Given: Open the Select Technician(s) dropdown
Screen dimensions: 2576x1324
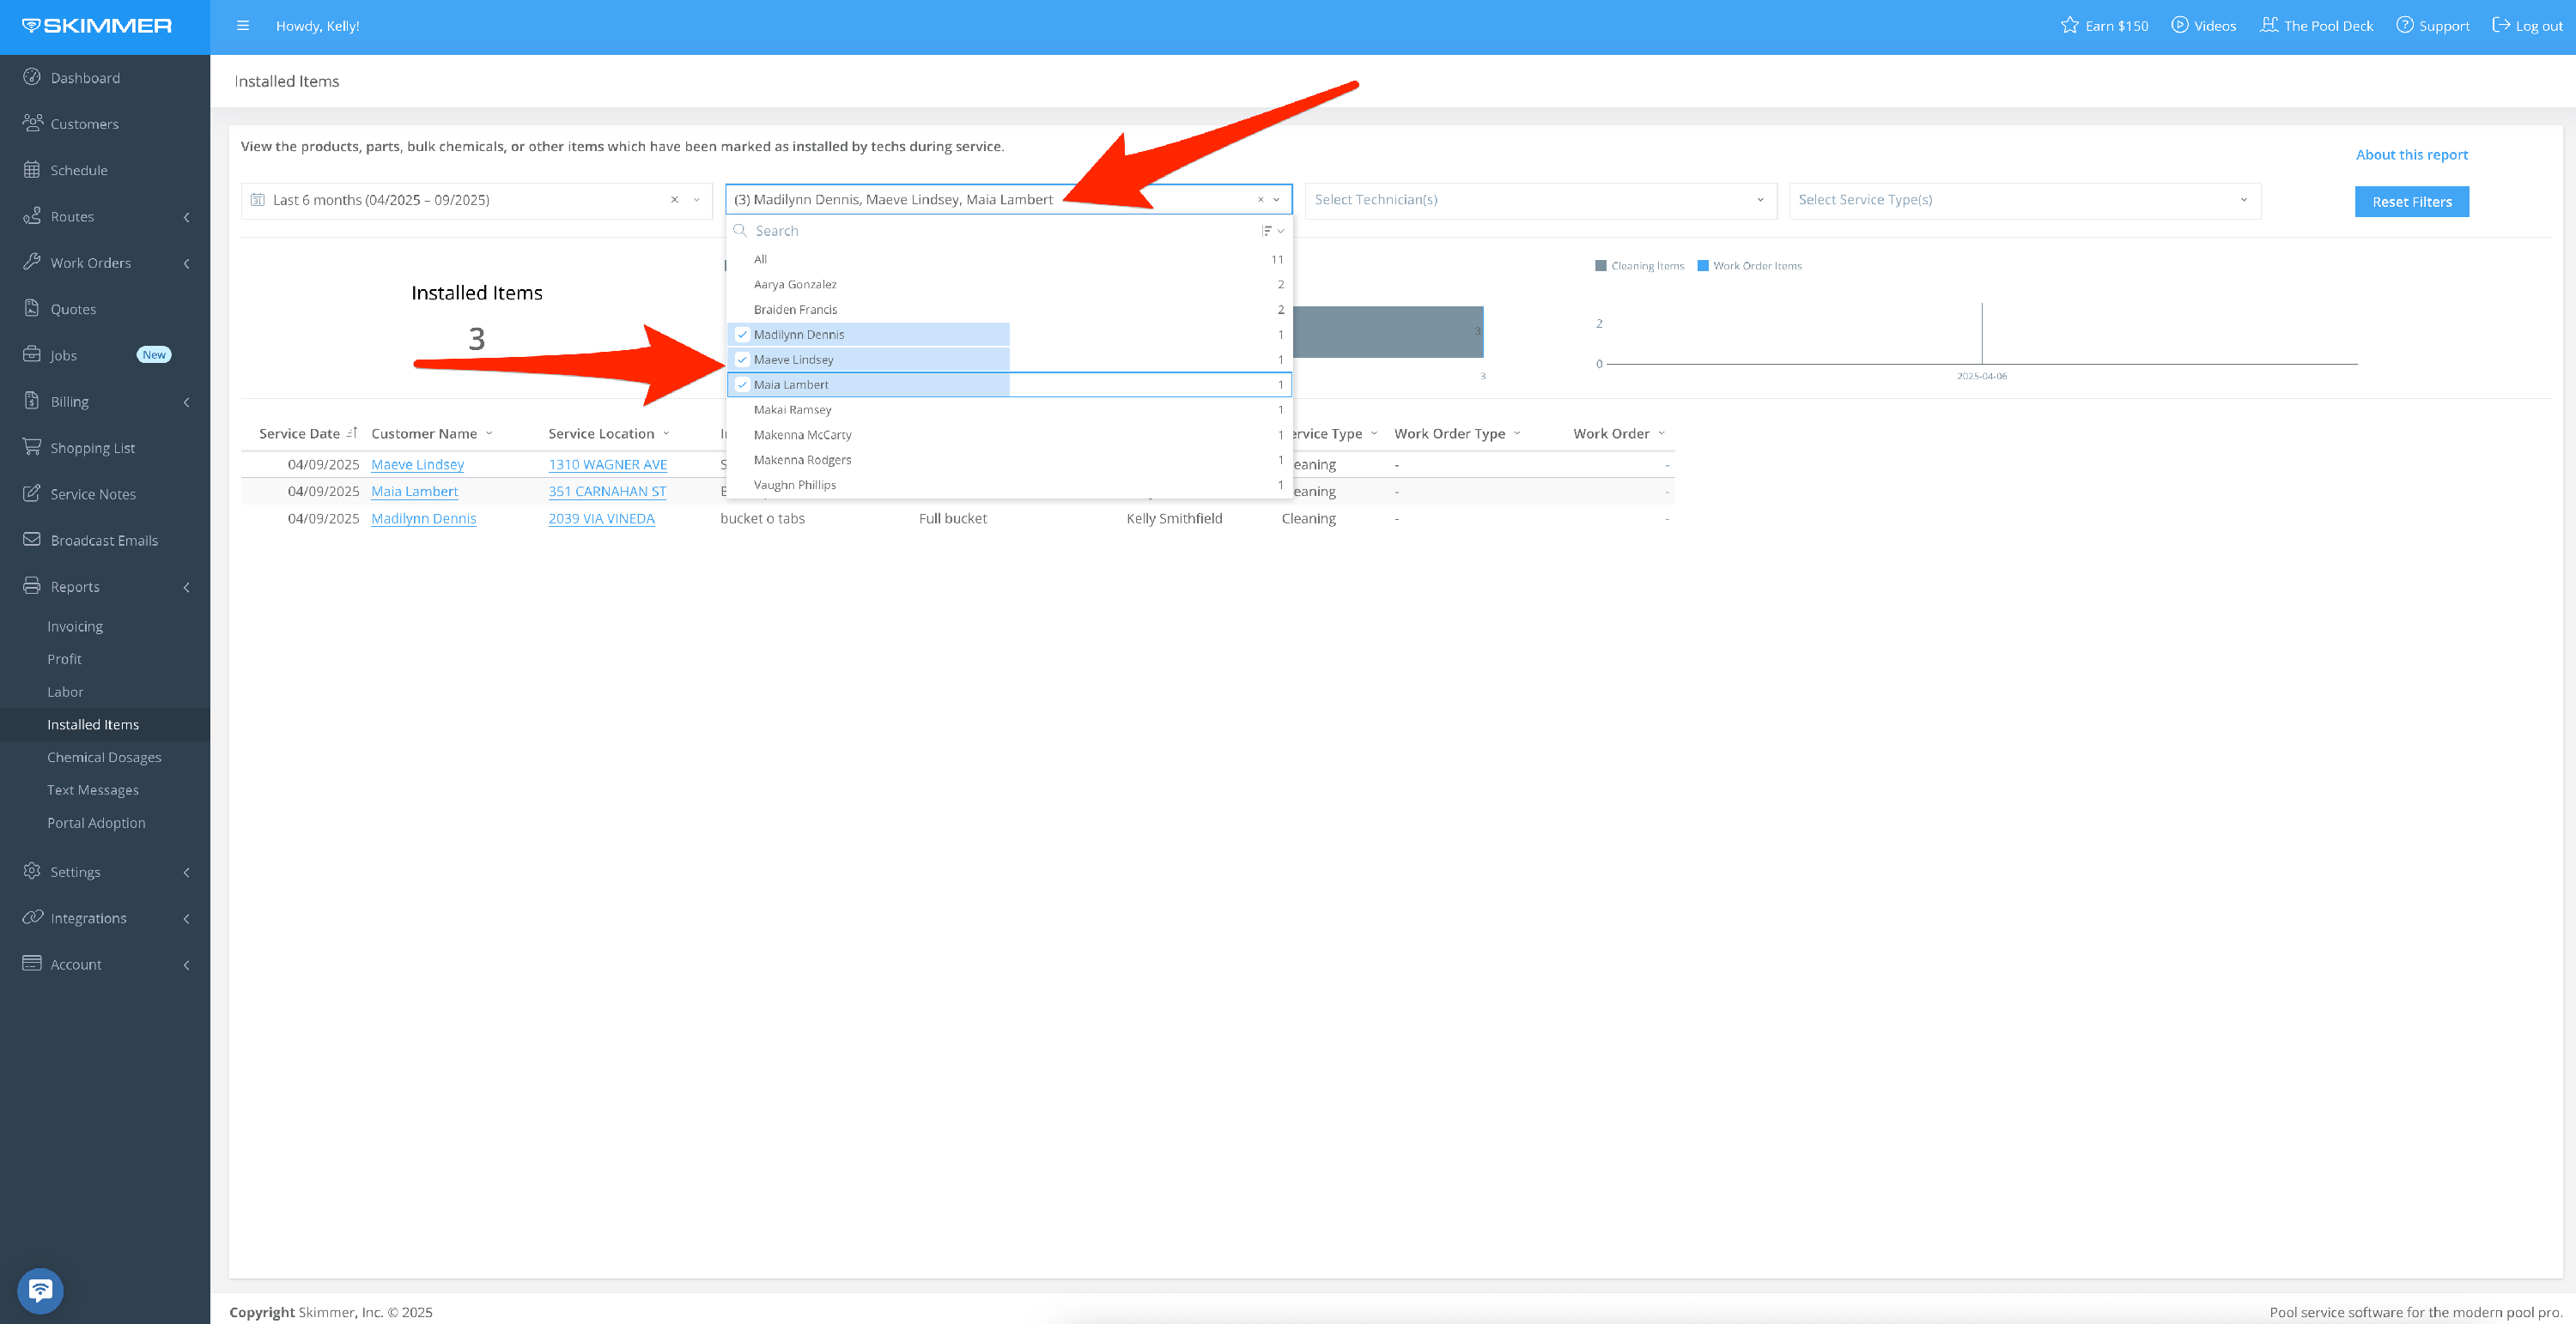Looking at the screenshot, I should tap(1539, 200).
